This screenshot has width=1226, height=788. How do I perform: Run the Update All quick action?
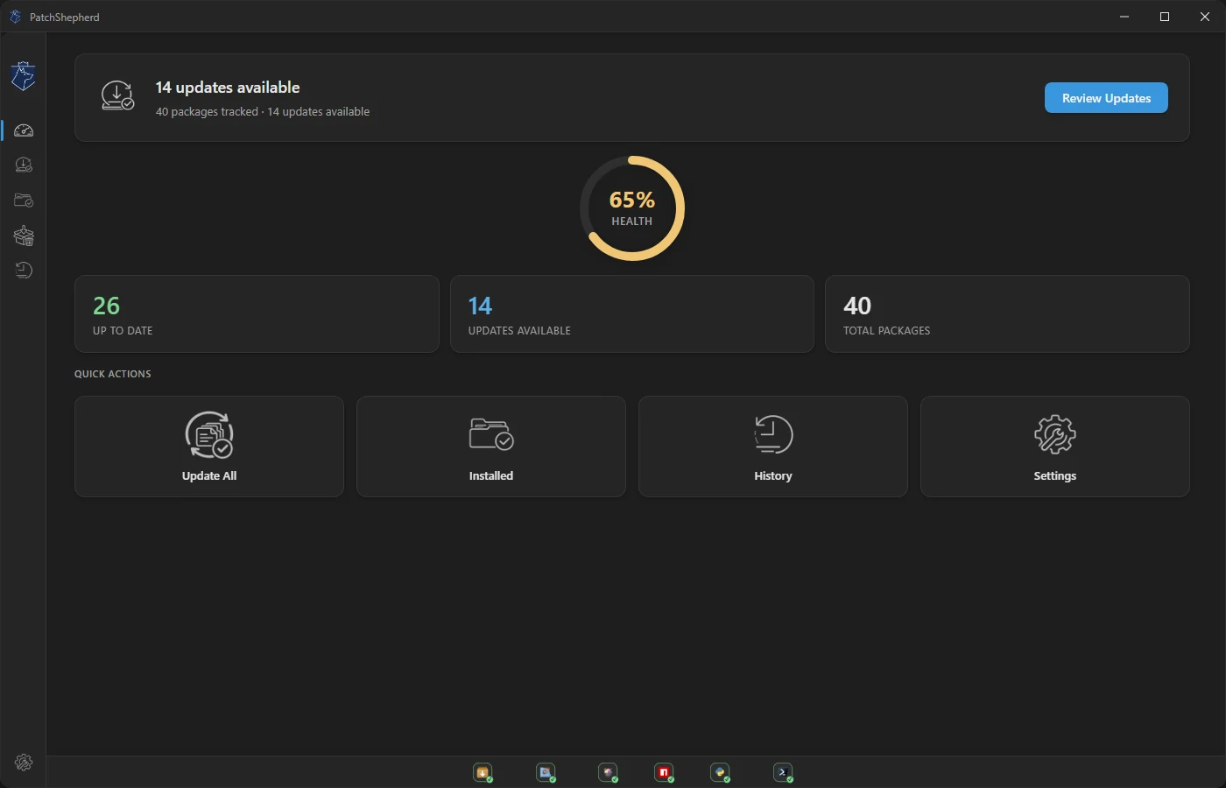tap(209, 447)
